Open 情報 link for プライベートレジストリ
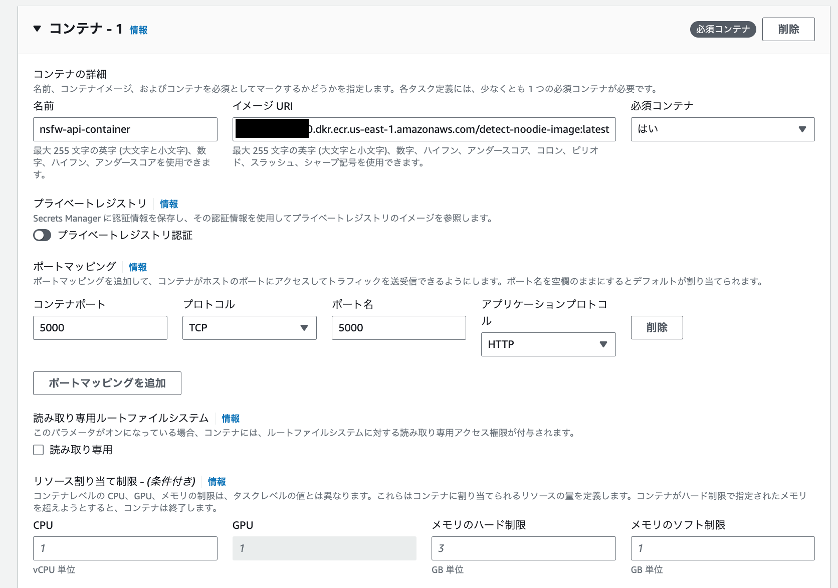The image size is (838, 588). pyautogui.click(x=168, y=204)
